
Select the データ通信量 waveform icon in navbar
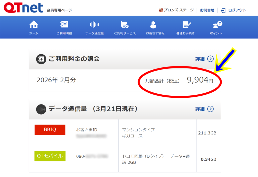[x=94, y=24]
